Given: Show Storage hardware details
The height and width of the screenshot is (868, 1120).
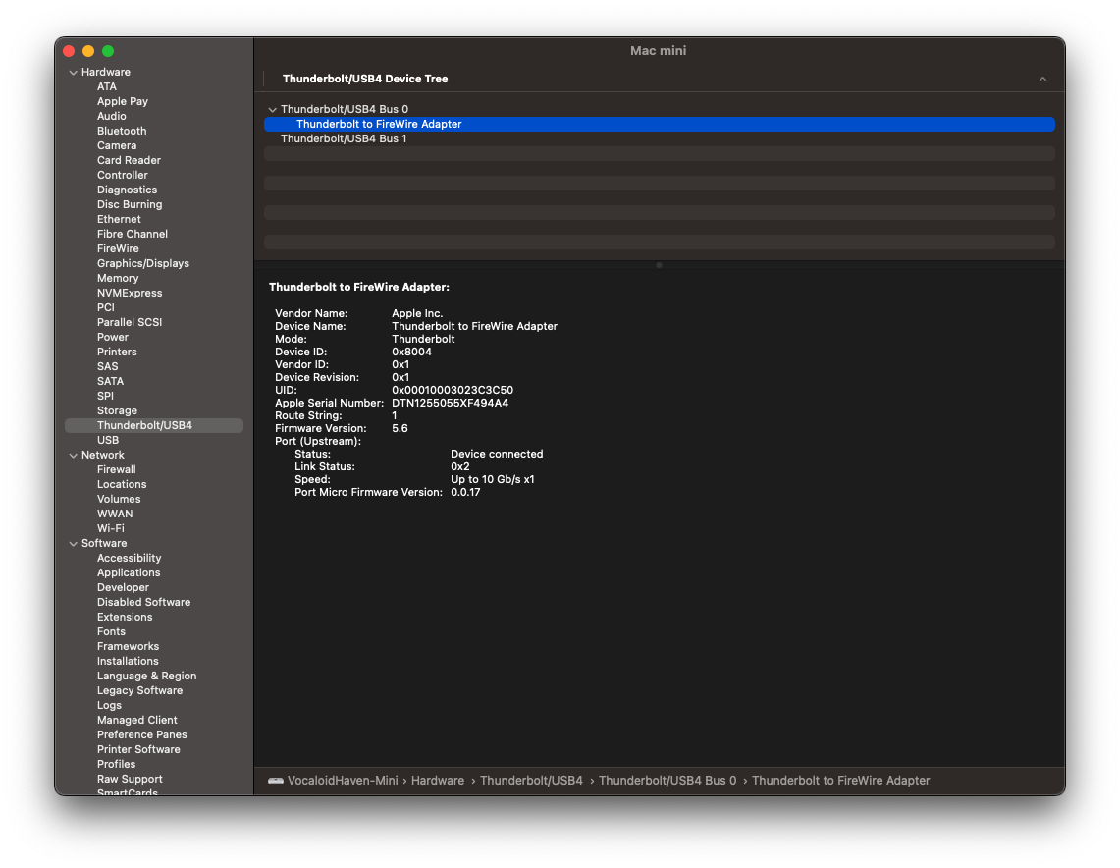Looking at the screenshot, I should pyautogui.click(x=117, y=410).
